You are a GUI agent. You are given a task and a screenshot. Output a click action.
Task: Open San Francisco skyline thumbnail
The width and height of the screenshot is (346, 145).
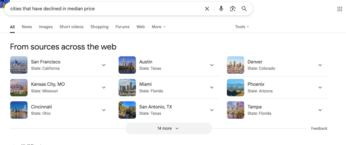click(19, 65)
